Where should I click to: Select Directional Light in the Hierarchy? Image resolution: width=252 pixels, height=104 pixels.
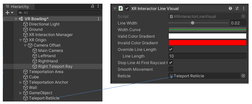click(44, 24)
